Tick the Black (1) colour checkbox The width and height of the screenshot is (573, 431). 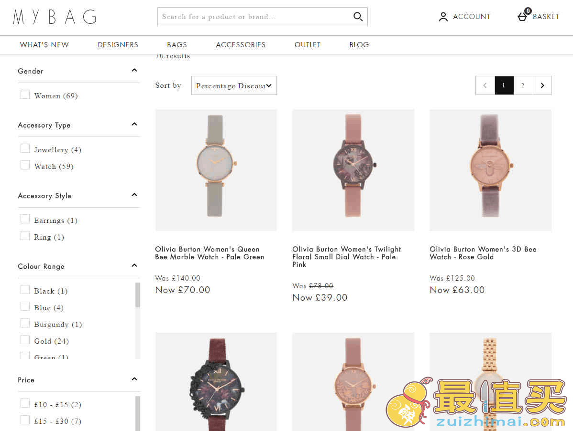pyautogui.click(x=25, y=290)
